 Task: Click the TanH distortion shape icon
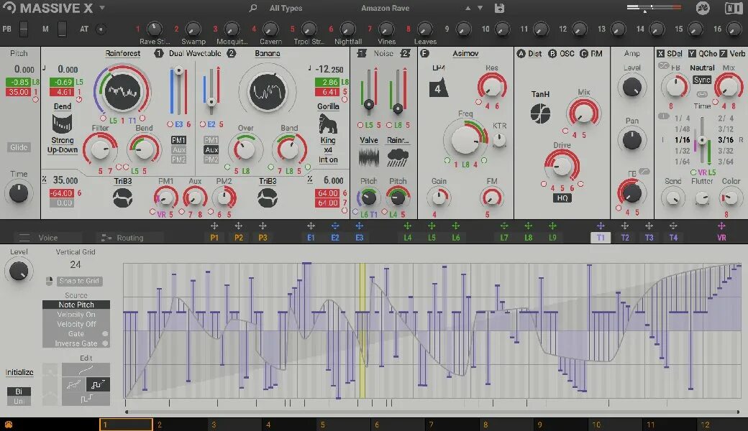coord(540,113)
